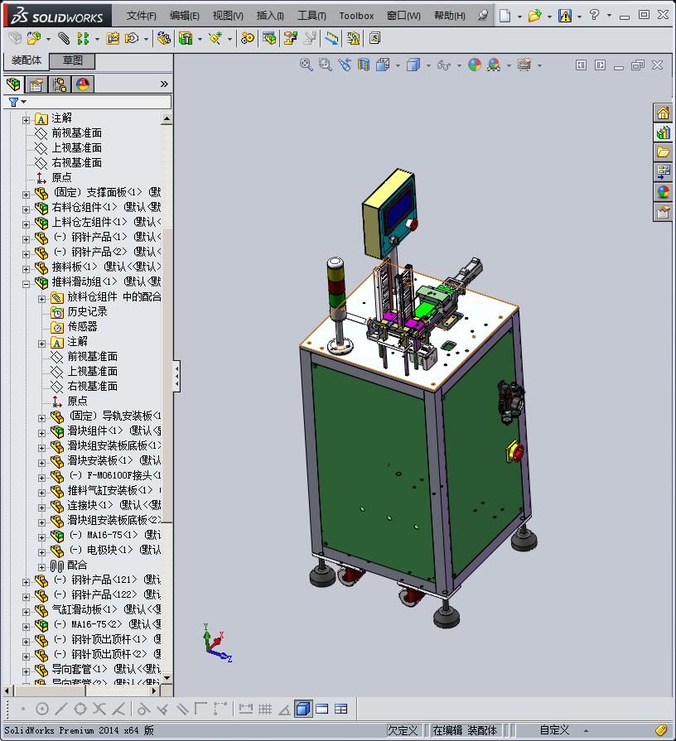
Task: Click the Move Component icon
Action: coord(132,38)
